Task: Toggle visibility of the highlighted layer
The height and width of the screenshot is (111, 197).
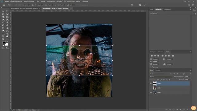Action: 151,84
